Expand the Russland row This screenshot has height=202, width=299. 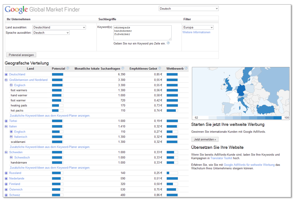(6, 173)
